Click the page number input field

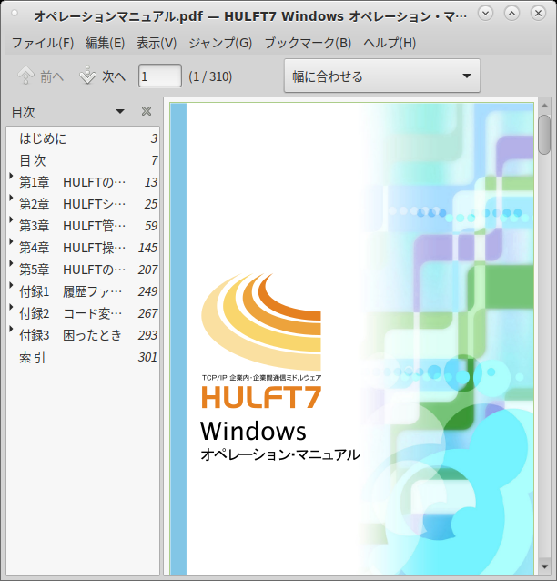(160, 76)
